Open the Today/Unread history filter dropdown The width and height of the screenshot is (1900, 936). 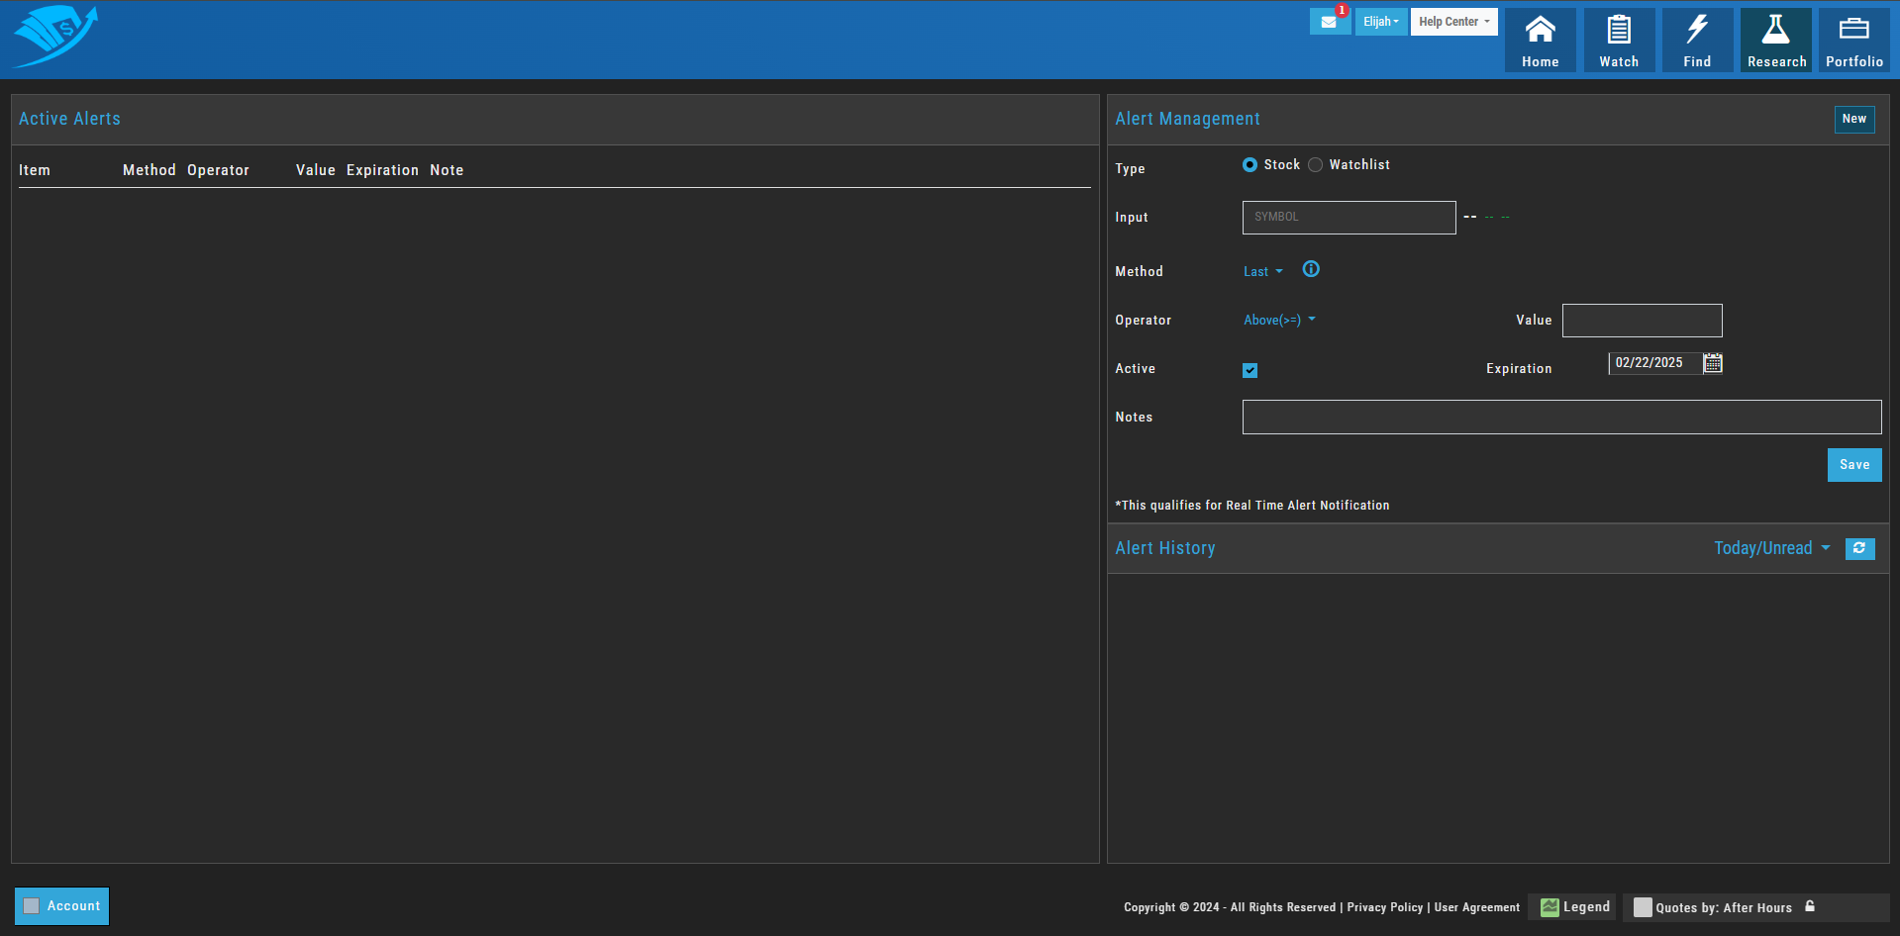coord(1772,548)
